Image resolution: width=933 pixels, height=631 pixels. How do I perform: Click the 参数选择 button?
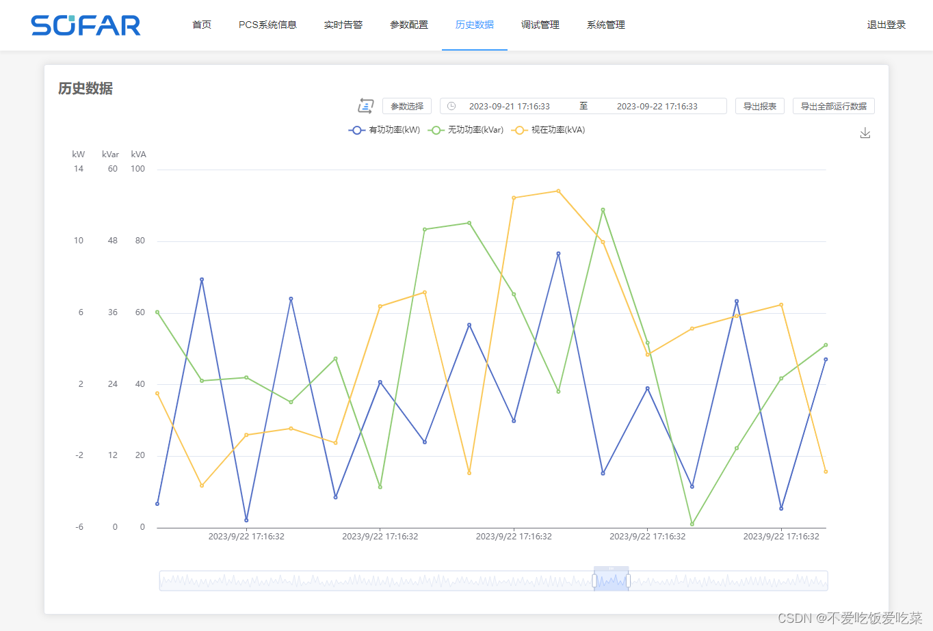tap(407, 106)
